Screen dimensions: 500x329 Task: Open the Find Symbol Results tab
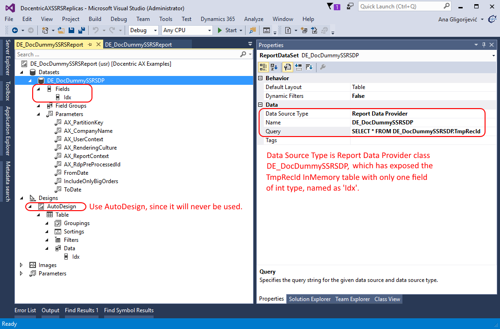click(129, 310)
